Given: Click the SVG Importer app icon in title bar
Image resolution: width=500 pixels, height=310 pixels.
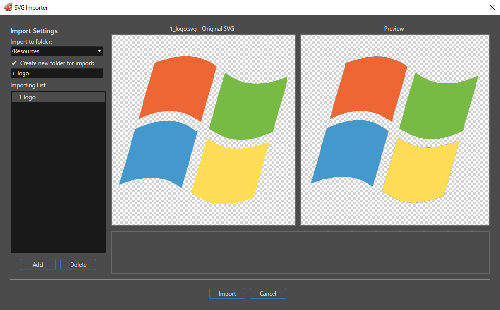Looking at the screenshot, I should [x=8, y=7].
